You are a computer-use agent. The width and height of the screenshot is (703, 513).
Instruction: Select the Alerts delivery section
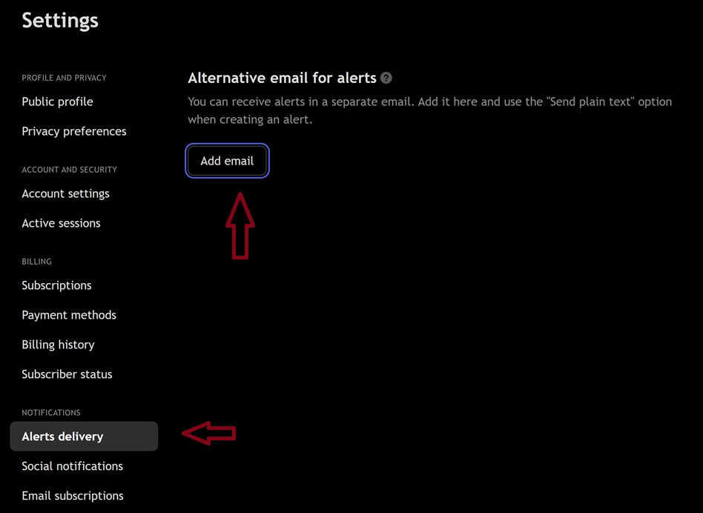pyautogui.click(x=62, y=436)
